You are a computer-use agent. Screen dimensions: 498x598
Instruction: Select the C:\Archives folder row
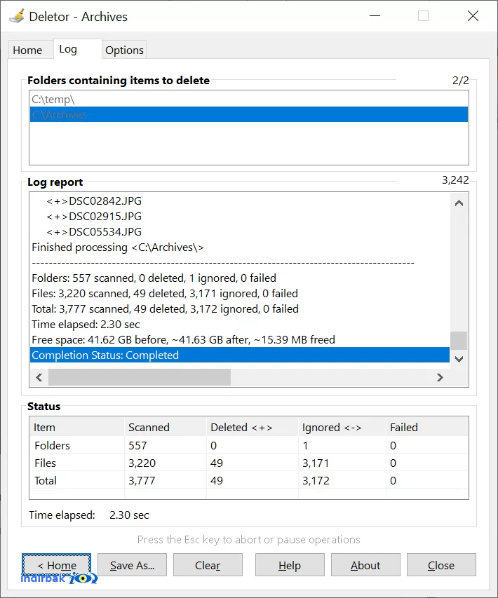(x=249, y=114)
